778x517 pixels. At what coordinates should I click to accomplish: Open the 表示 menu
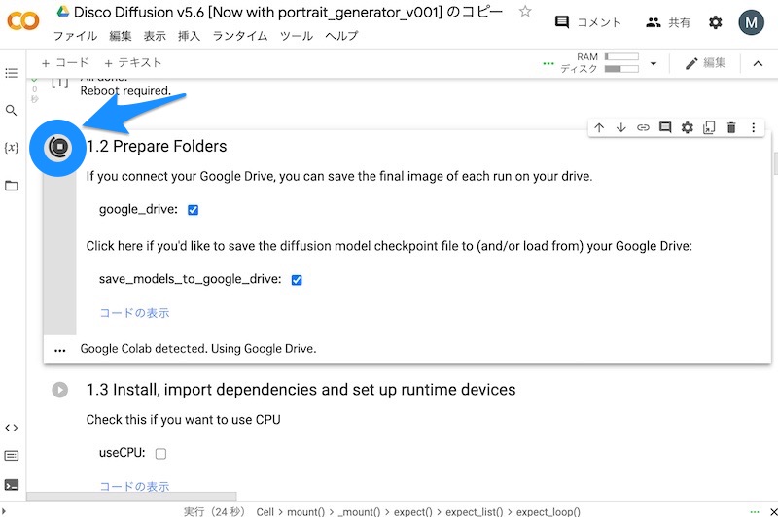(x=155, y=36)
